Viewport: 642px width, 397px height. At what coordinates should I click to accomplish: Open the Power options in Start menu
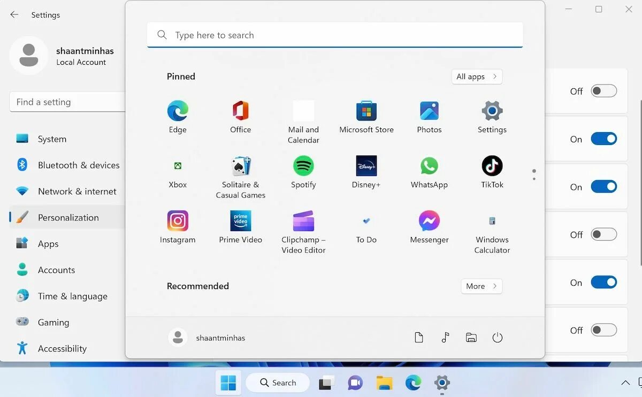click(497, 338)
